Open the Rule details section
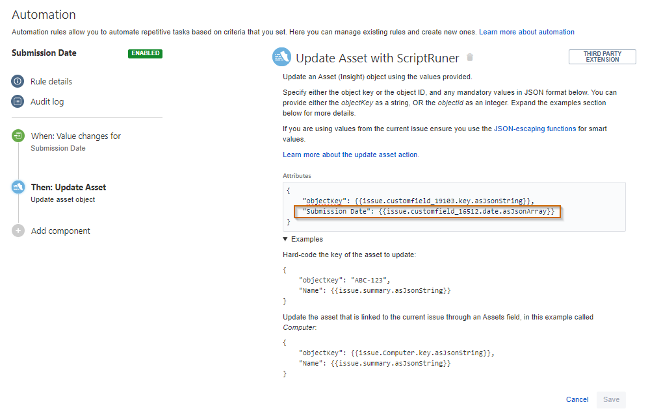 coord(53,81)
